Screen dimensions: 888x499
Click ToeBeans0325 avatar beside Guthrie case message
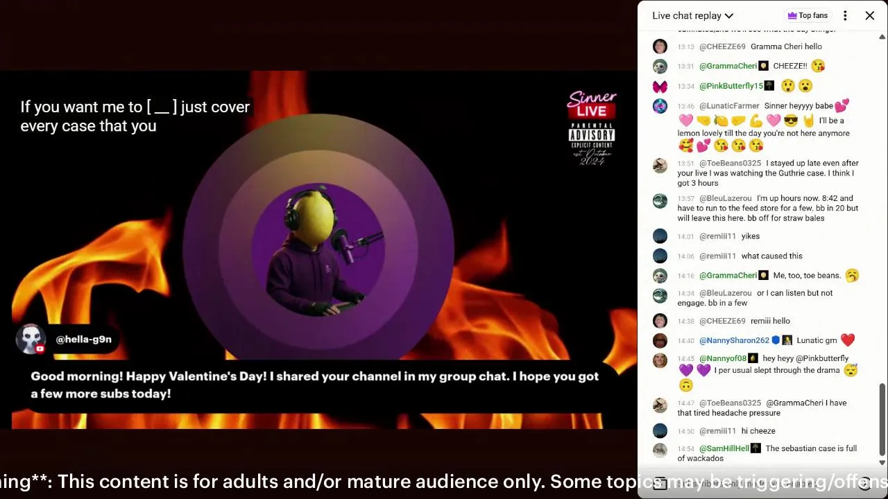click(x=660, y=165)
